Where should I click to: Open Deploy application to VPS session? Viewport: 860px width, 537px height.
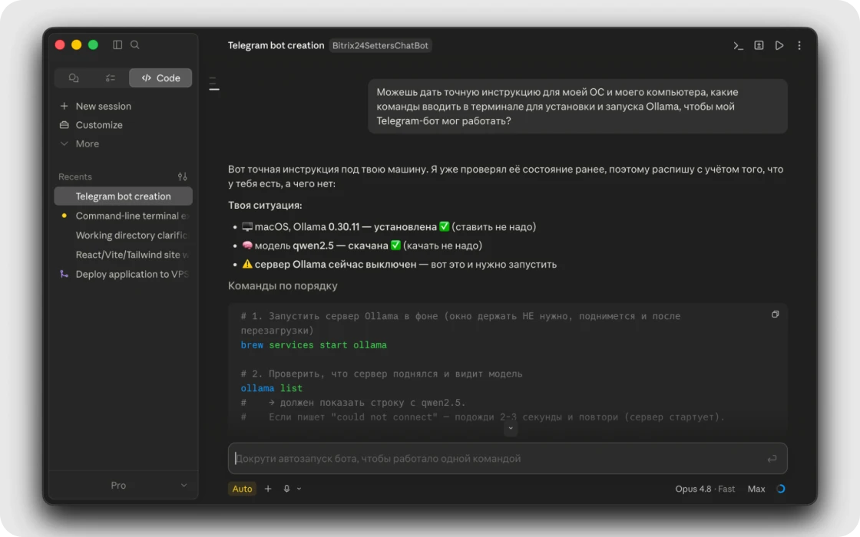(124, 274)
